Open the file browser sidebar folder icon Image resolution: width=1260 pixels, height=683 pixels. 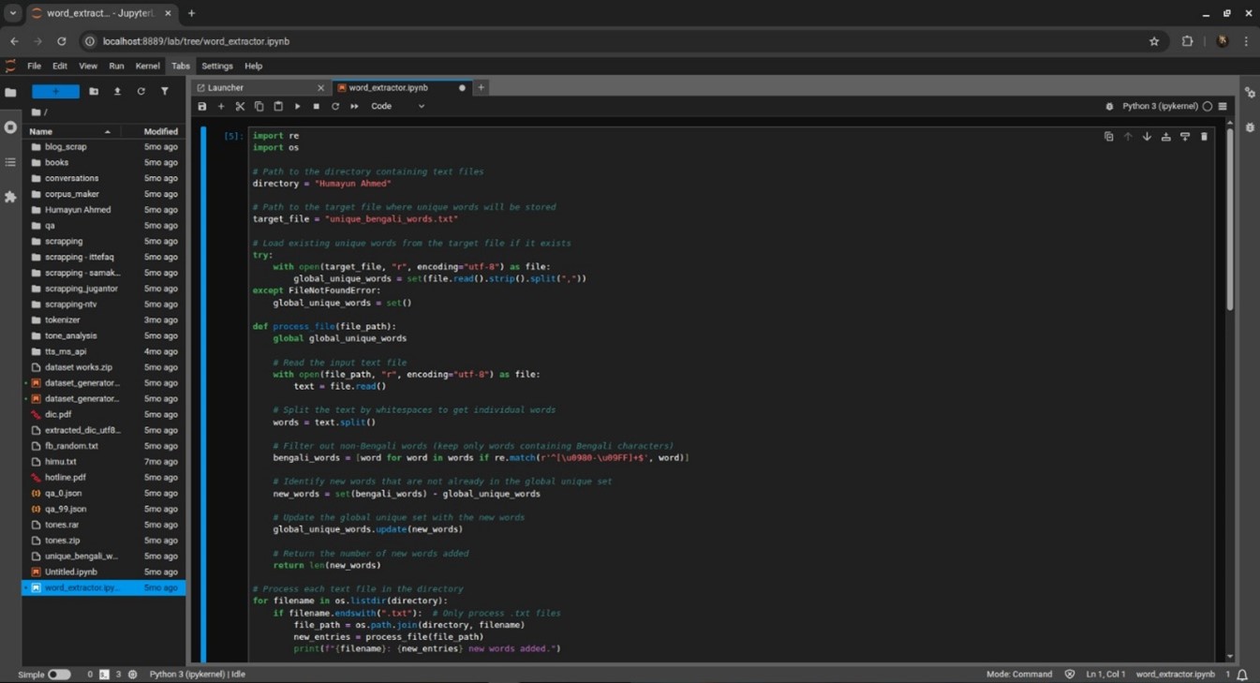pyautogui.click(x=10, y=93)
